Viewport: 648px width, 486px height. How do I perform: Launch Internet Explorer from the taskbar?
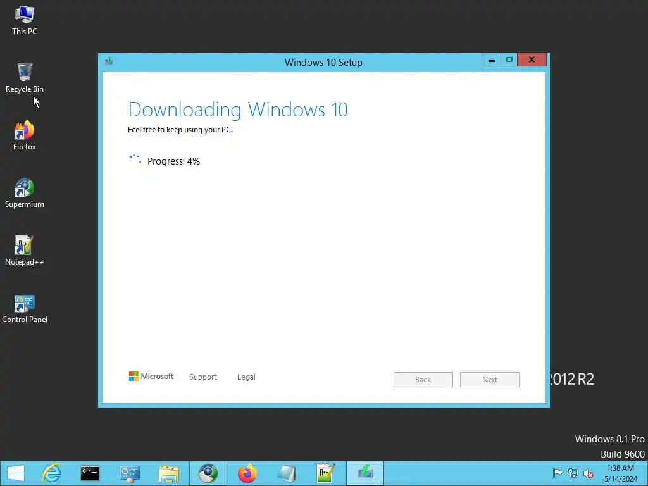coord(52,473)
